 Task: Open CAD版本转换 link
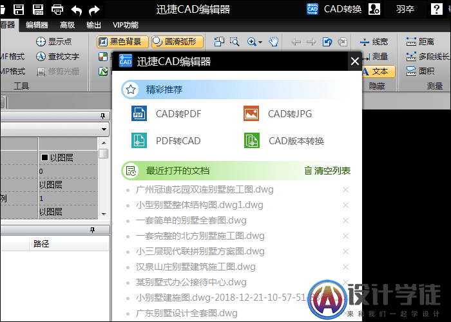[296, 141]
